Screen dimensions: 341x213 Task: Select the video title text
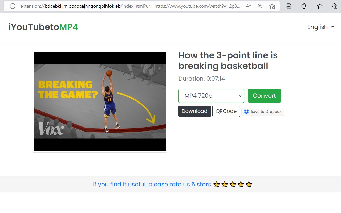pos(228,61)
